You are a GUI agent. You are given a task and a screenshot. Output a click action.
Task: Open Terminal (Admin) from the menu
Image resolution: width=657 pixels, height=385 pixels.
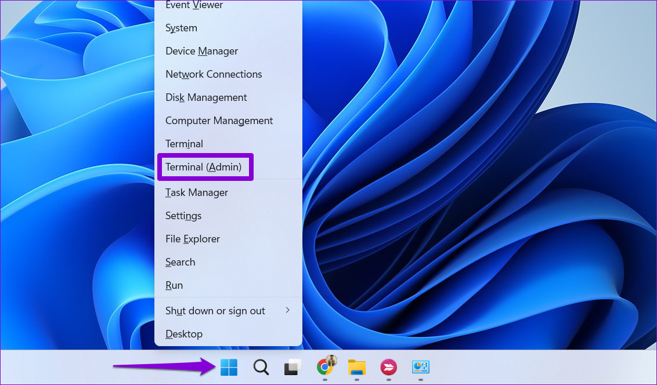click(x=203, y=167)
